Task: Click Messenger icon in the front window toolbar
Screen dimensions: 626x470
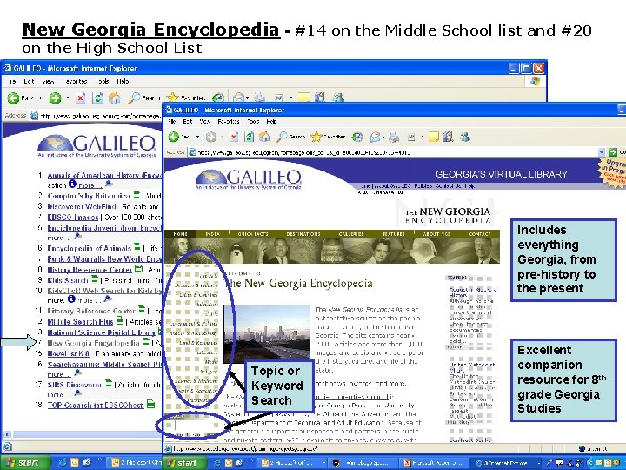Action: pyautogui.click(x=464, y=138)
